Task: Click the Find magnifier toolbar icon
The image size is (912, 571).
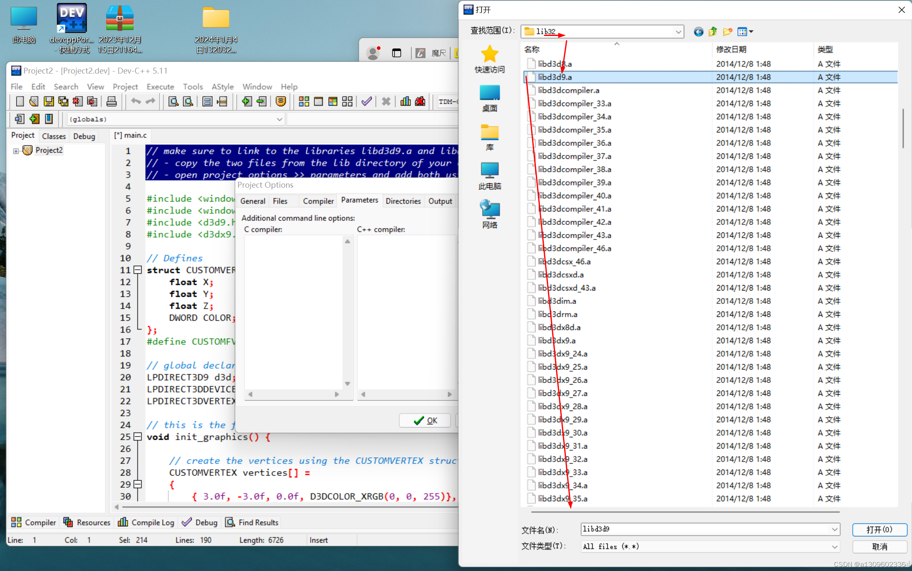Action: point(173,102)
